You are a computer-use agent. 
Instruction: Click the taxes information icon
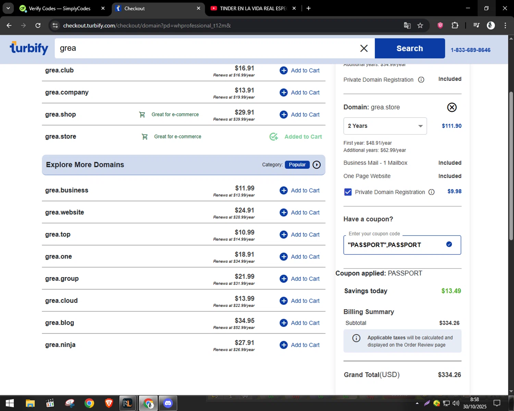point(356,338)
